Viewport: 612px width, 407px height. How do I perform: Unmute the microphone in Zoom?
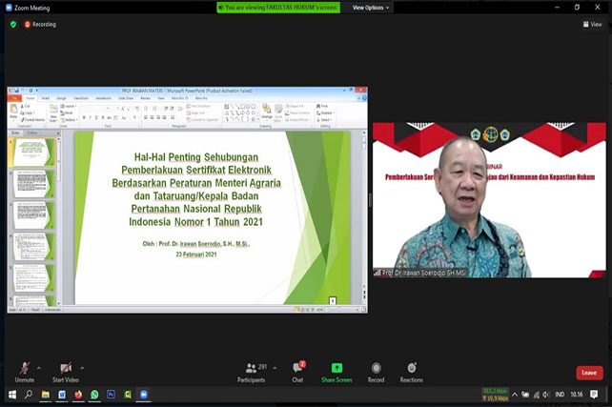[x=25, y=372]
